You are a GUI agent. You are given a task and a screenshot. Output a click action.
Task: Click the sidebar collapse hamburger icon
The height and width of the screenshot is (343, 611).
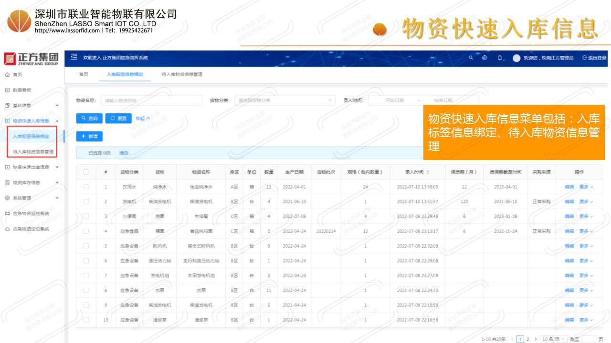click(74, 58)
